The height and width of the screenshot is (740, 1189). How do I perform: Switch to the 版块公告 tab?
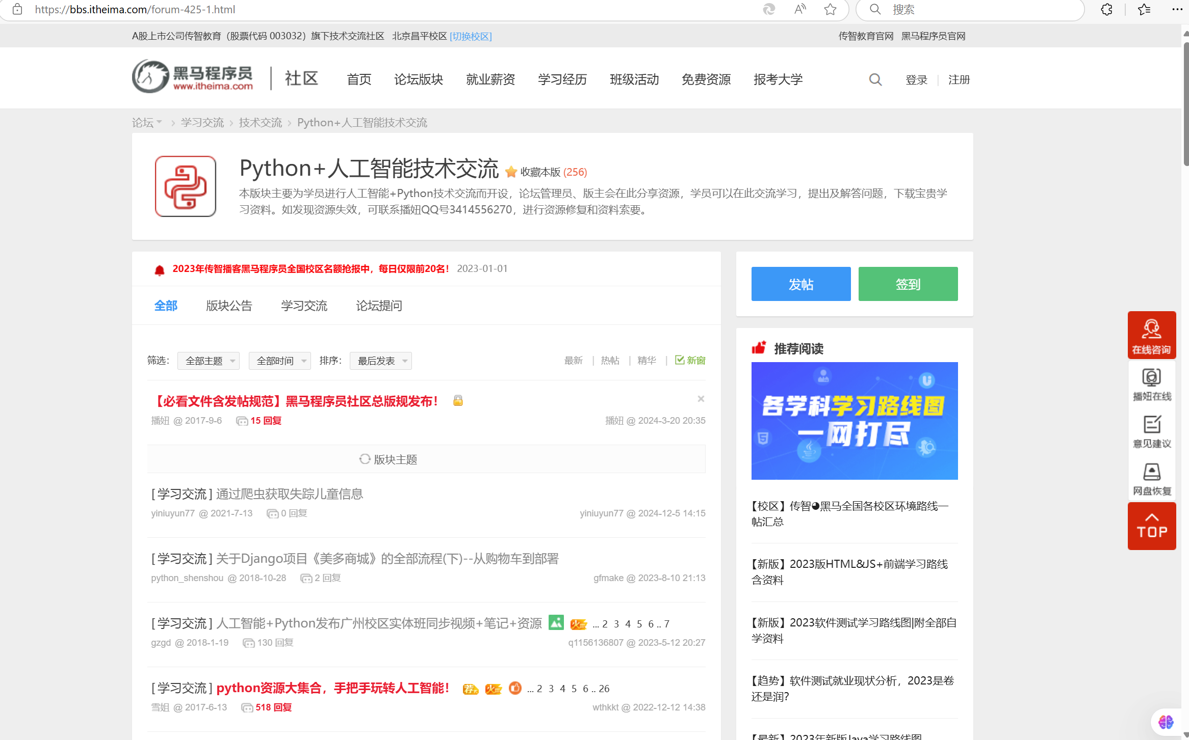(229, 306)
